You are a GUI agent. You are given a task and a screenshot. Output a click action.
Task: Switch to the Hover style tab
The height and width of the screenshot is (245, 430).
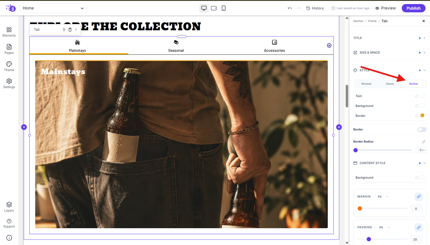(390, 84)
